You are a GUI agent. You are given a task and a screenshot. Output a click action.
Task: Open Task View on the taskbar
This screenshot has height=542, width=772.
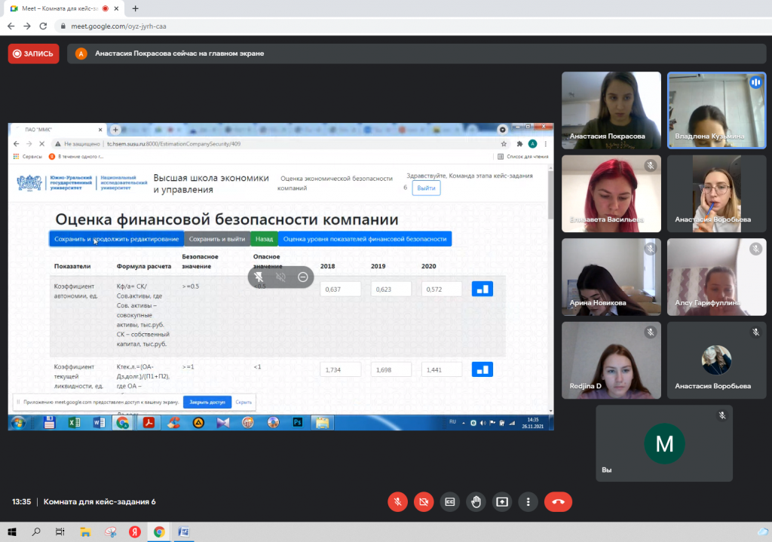(x=60, y=531)
